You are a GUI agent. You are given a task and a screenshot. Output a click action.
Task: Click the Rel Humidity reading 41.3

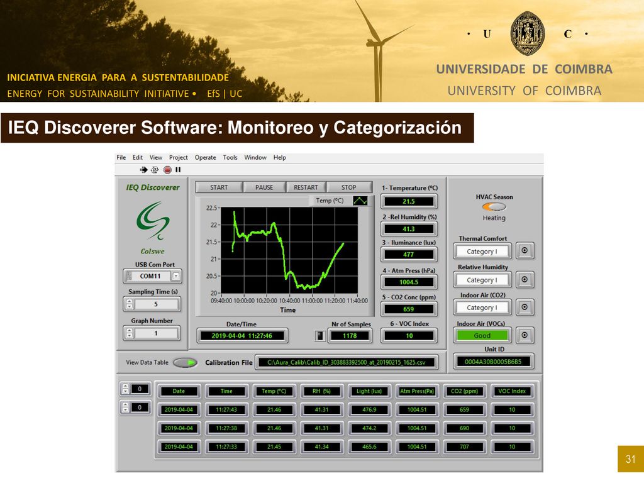(409, 229)
